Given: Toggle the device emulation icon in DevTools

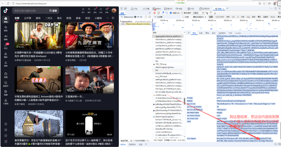Looking at the screenshot, I should (126, 8).
